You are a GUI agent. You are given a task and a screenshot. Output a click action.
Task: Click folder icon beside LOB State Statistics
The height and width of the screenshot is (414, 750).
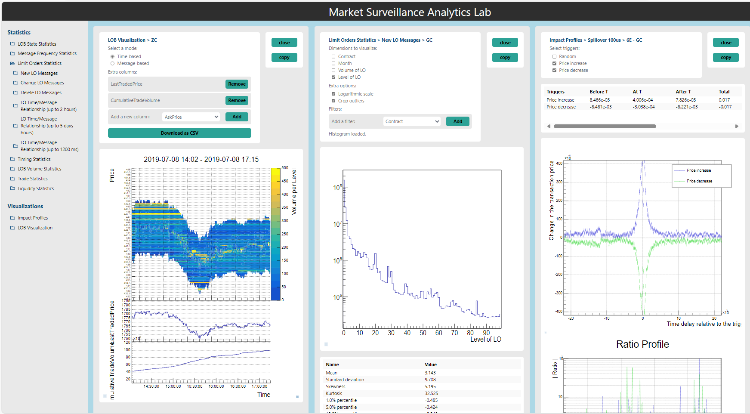pos(12,44)
